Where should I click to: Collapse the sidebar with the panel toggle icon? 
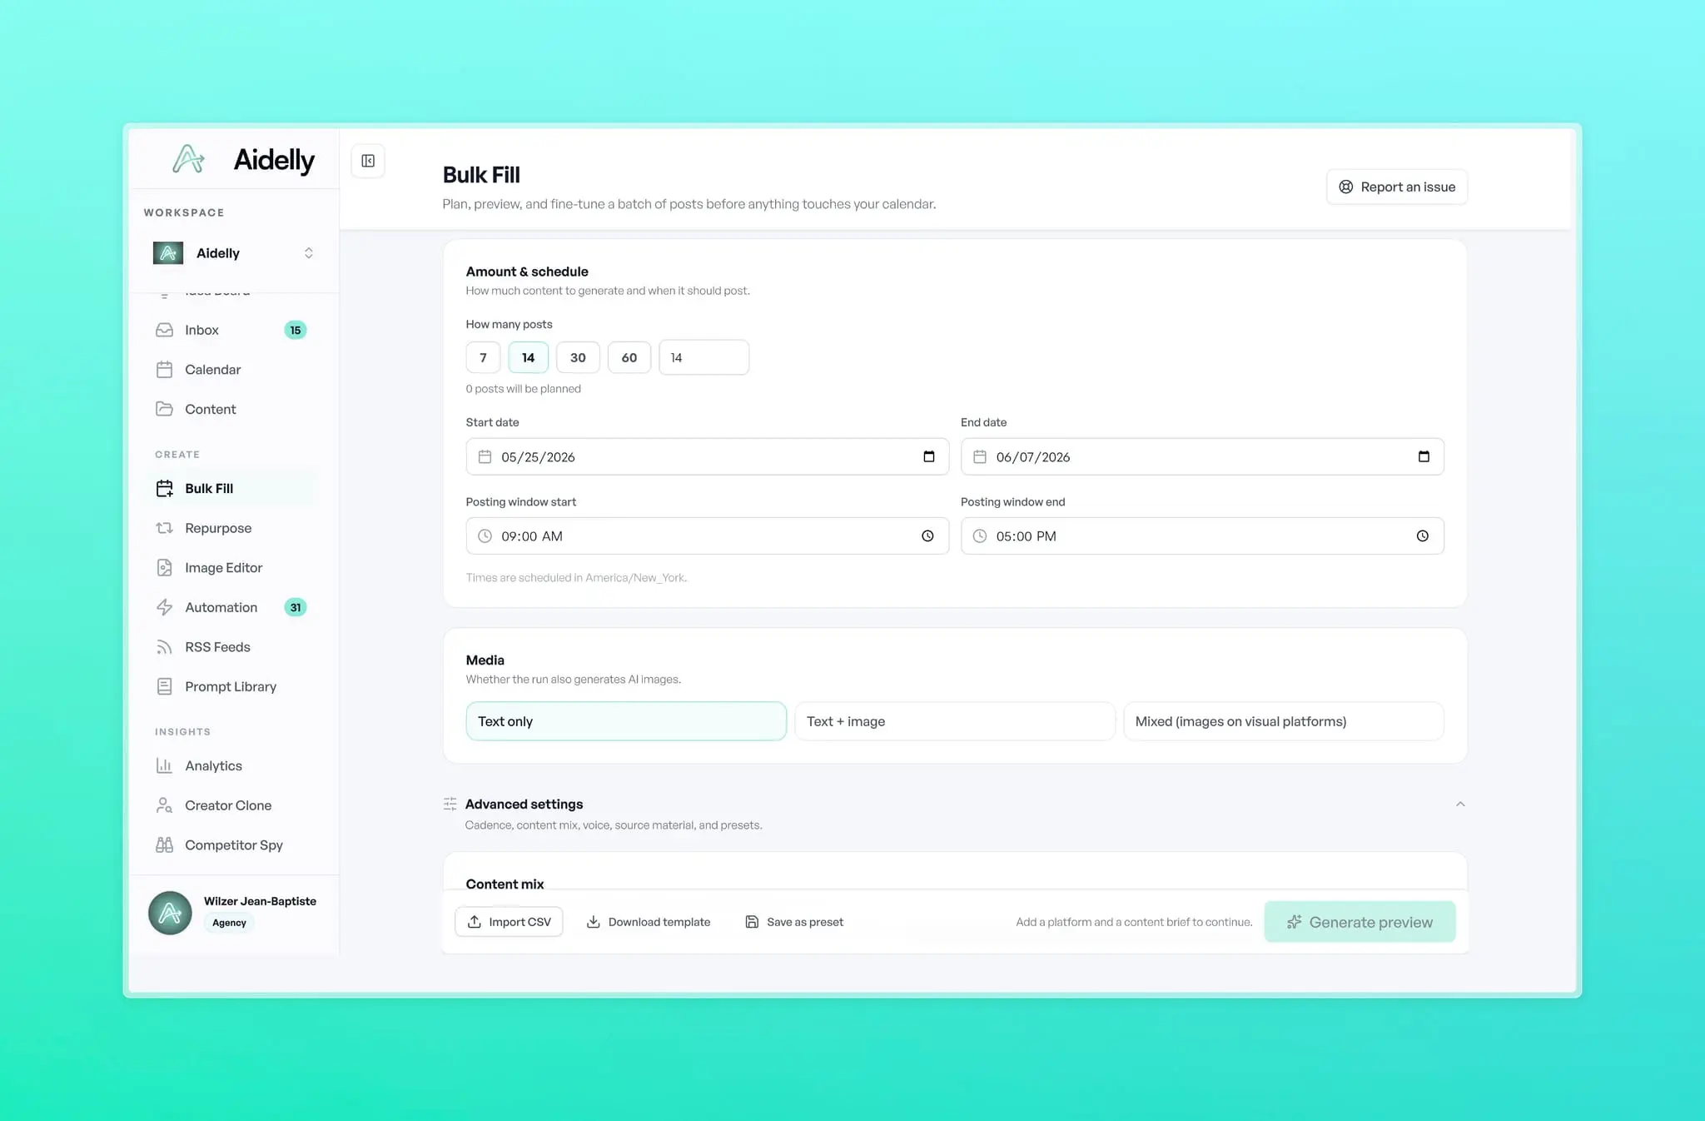pyautogui.click(x=368, y=161)
